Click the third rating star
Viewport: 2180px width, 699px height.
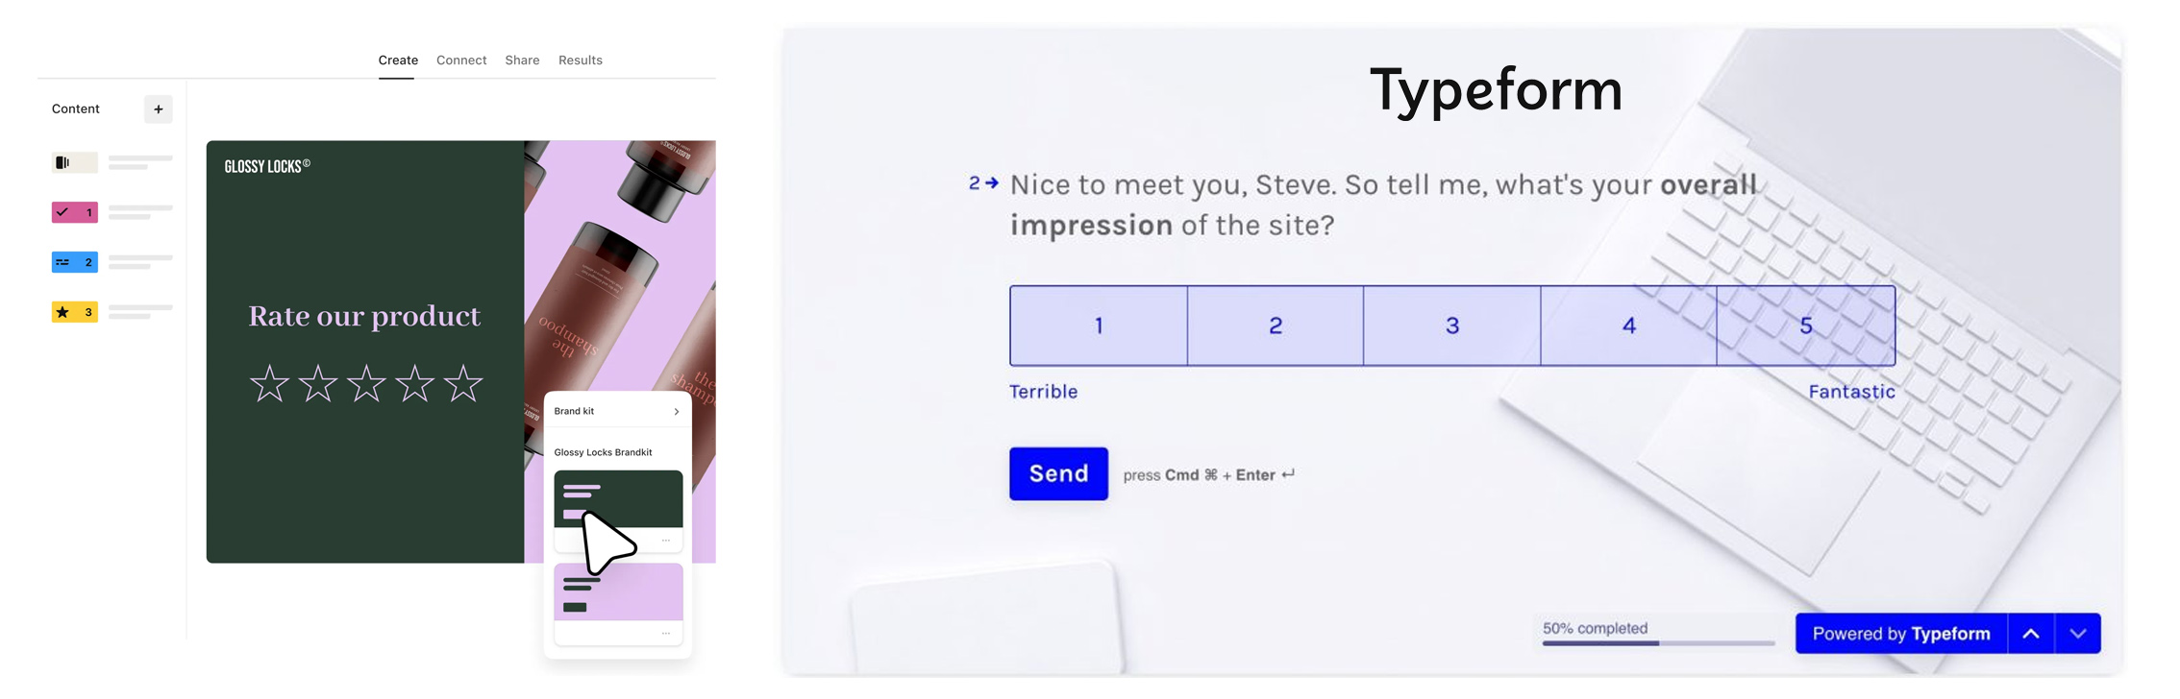366,384
